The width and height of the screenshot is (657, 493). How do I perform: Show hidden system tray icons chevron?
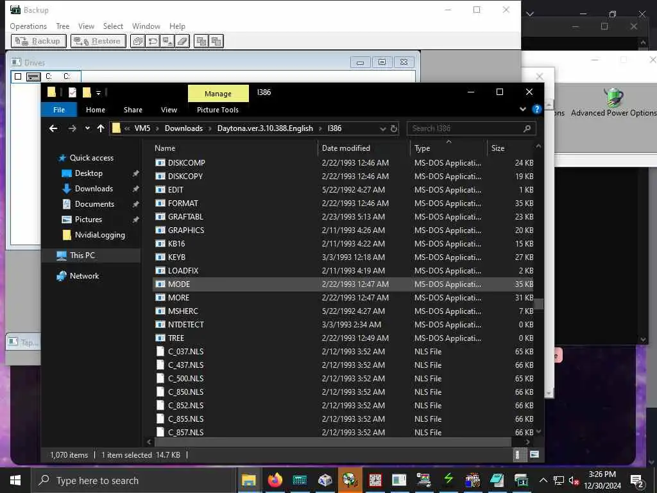[x=543, y=480]
